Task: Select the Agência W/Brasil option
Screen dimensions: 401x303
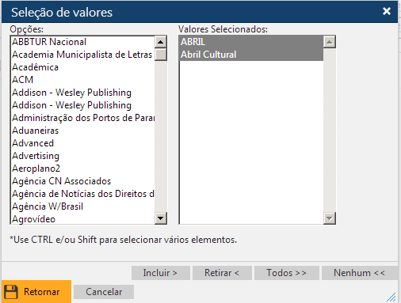Action: tap(82, 206)
